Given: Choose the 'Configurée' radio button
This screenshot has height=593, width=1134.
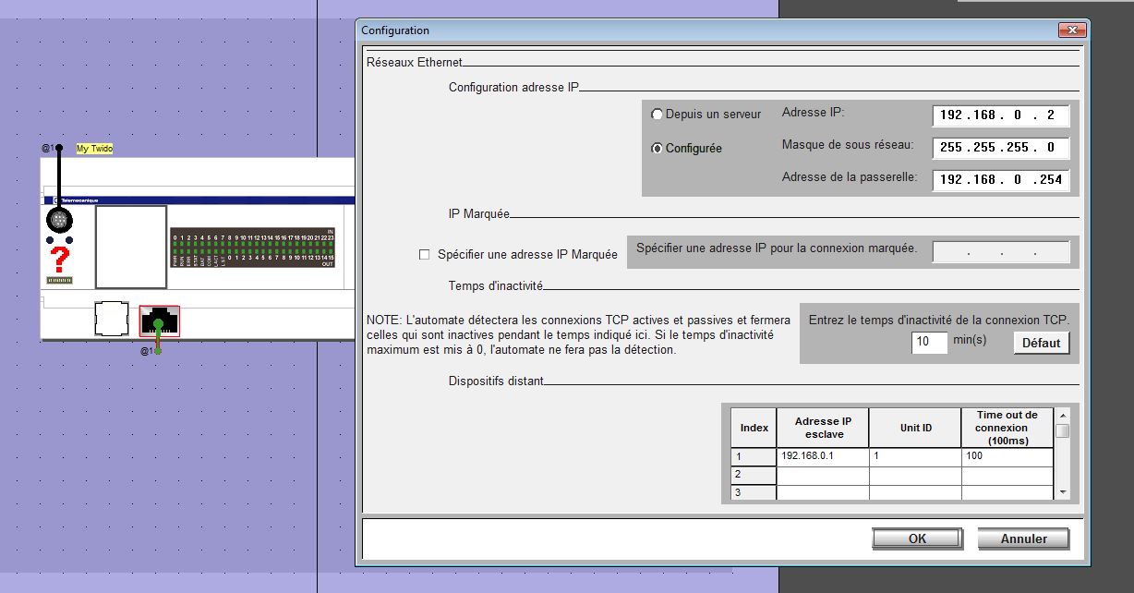Looking at the screenshot, I should 657,148.
